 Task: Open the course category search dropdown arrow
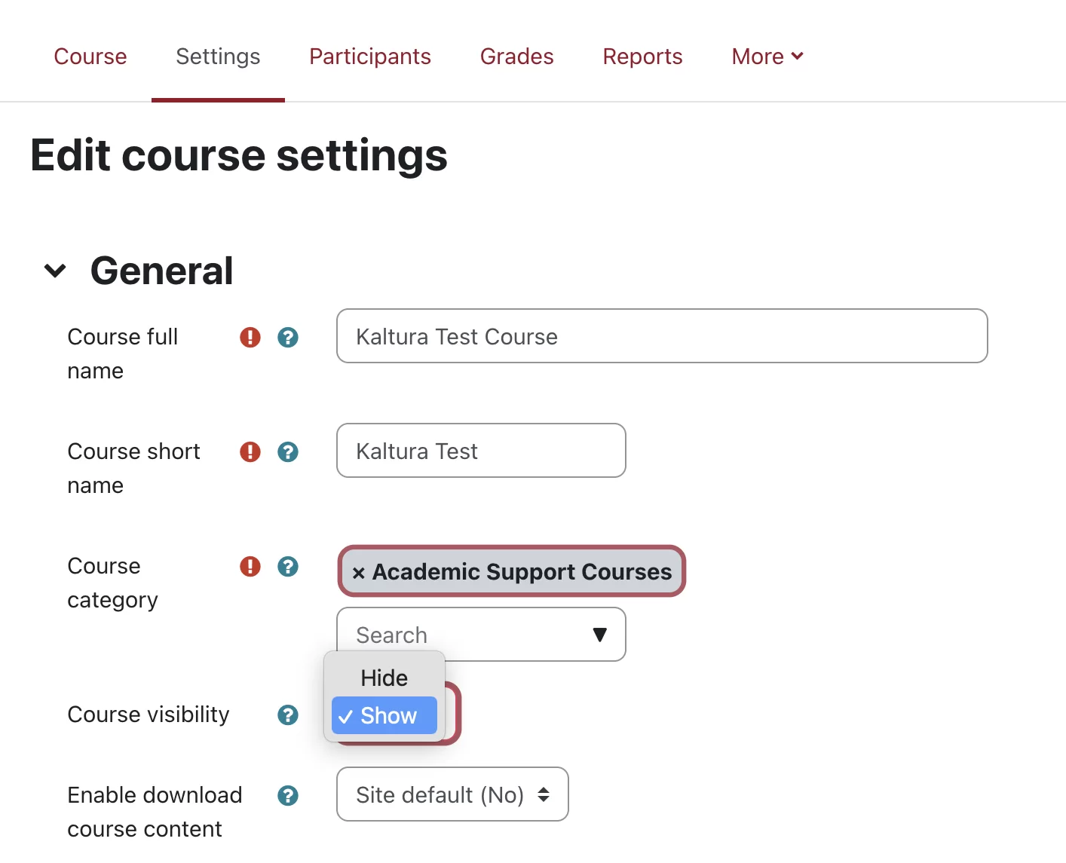pyautogui.click(x=600, y=635)
